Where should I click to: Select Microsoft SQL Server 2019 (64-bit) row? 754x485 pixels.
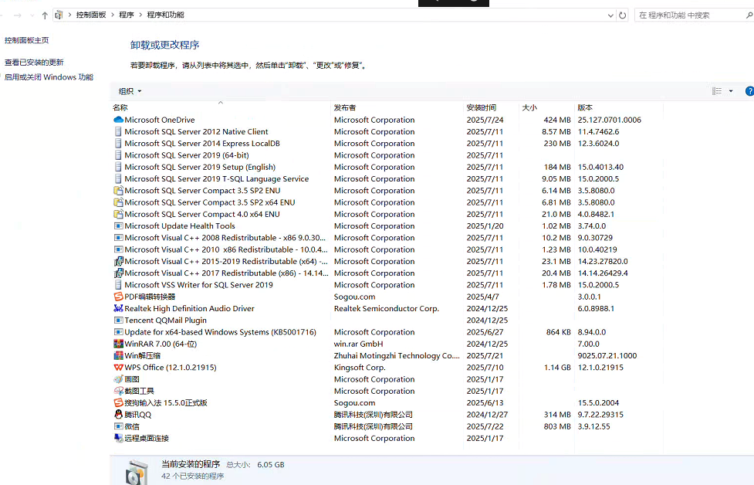387,155
